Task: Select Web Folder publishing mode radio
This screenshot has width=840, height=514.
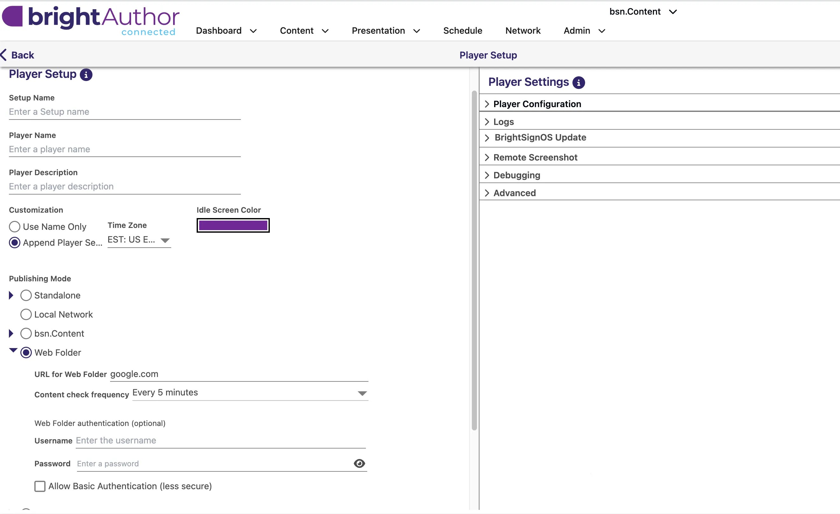Action: pyautogui.click(x=26, y=353)
